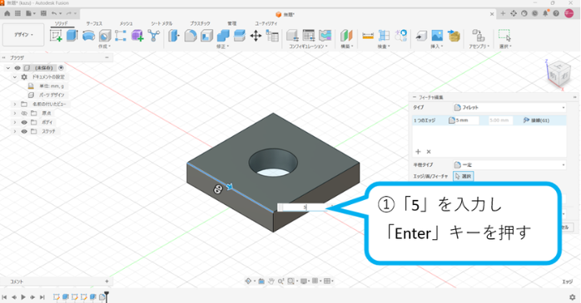Open the 修正 menu dropdown
The height and width of the screenshot is (303, 581).
click(x=222, y=46)
